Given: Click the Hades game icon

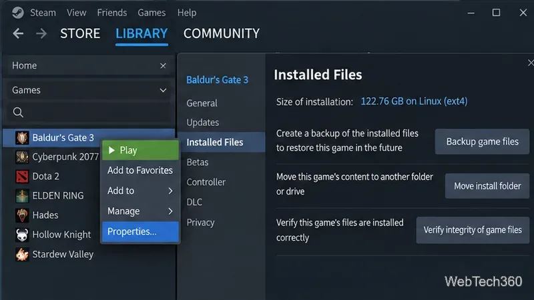Looking at the screenshot, I should tap(22, 215).
